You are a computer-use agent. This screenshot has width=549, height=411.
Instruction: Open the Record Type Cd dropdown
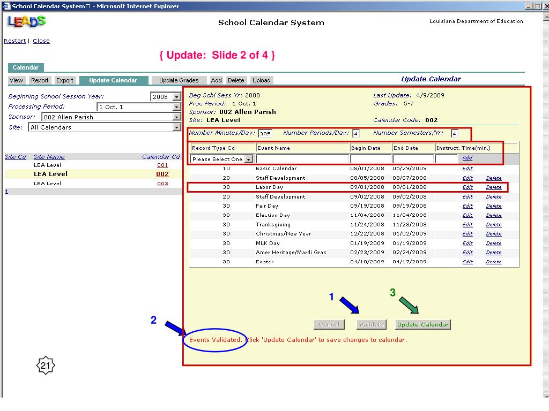click(249, 159)
